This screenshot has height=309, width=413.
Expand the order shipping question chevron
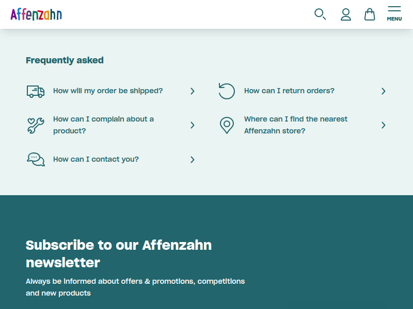(193, 91)
